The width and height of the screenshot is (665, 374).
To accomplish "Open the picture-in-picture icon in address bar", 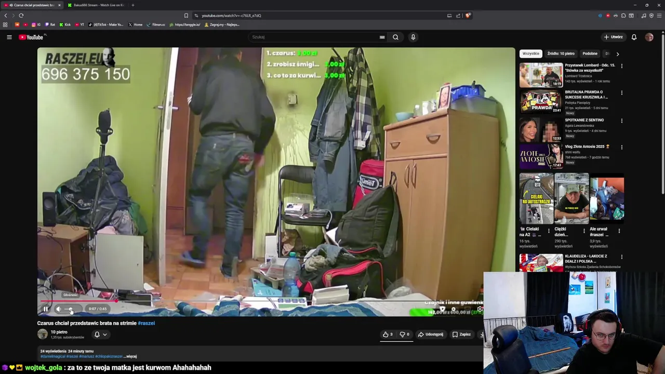I will [449, 16].
